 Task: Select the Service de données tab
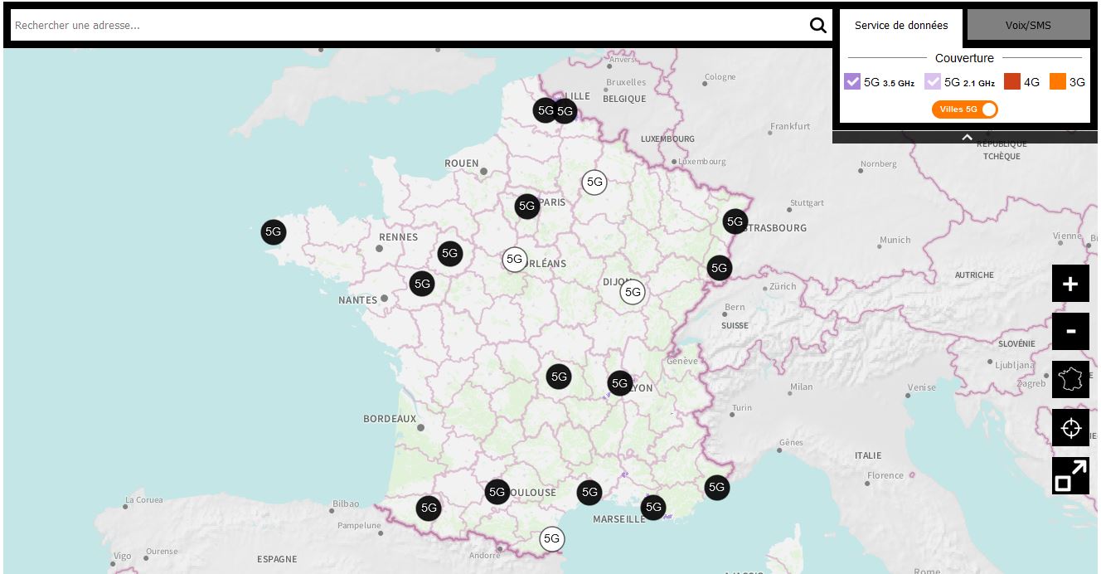click(901, 25)
